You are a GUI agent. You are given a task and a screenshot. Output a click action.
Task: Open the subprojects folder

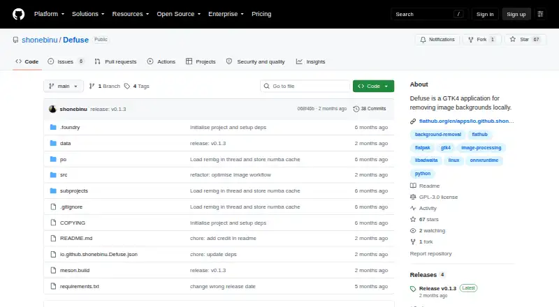(74, 191)
